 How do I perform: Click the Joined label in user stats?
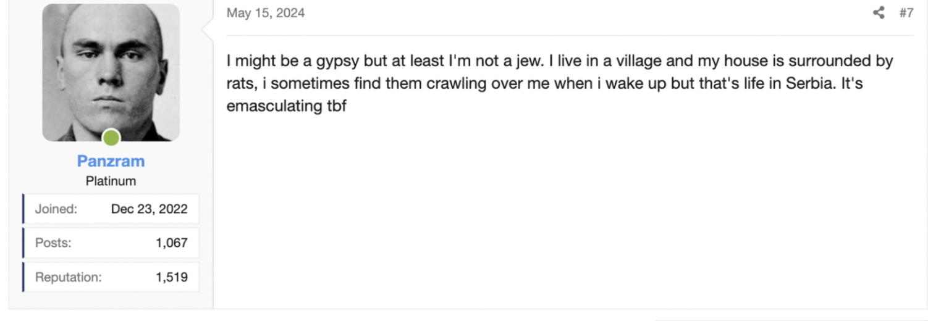pos(56,209)
